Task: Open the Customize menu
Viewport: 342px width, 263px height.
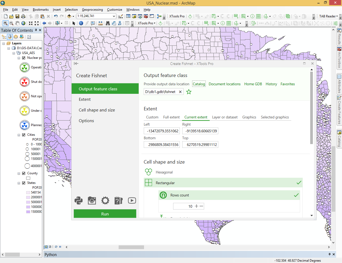Action: [x=115, y=10]
